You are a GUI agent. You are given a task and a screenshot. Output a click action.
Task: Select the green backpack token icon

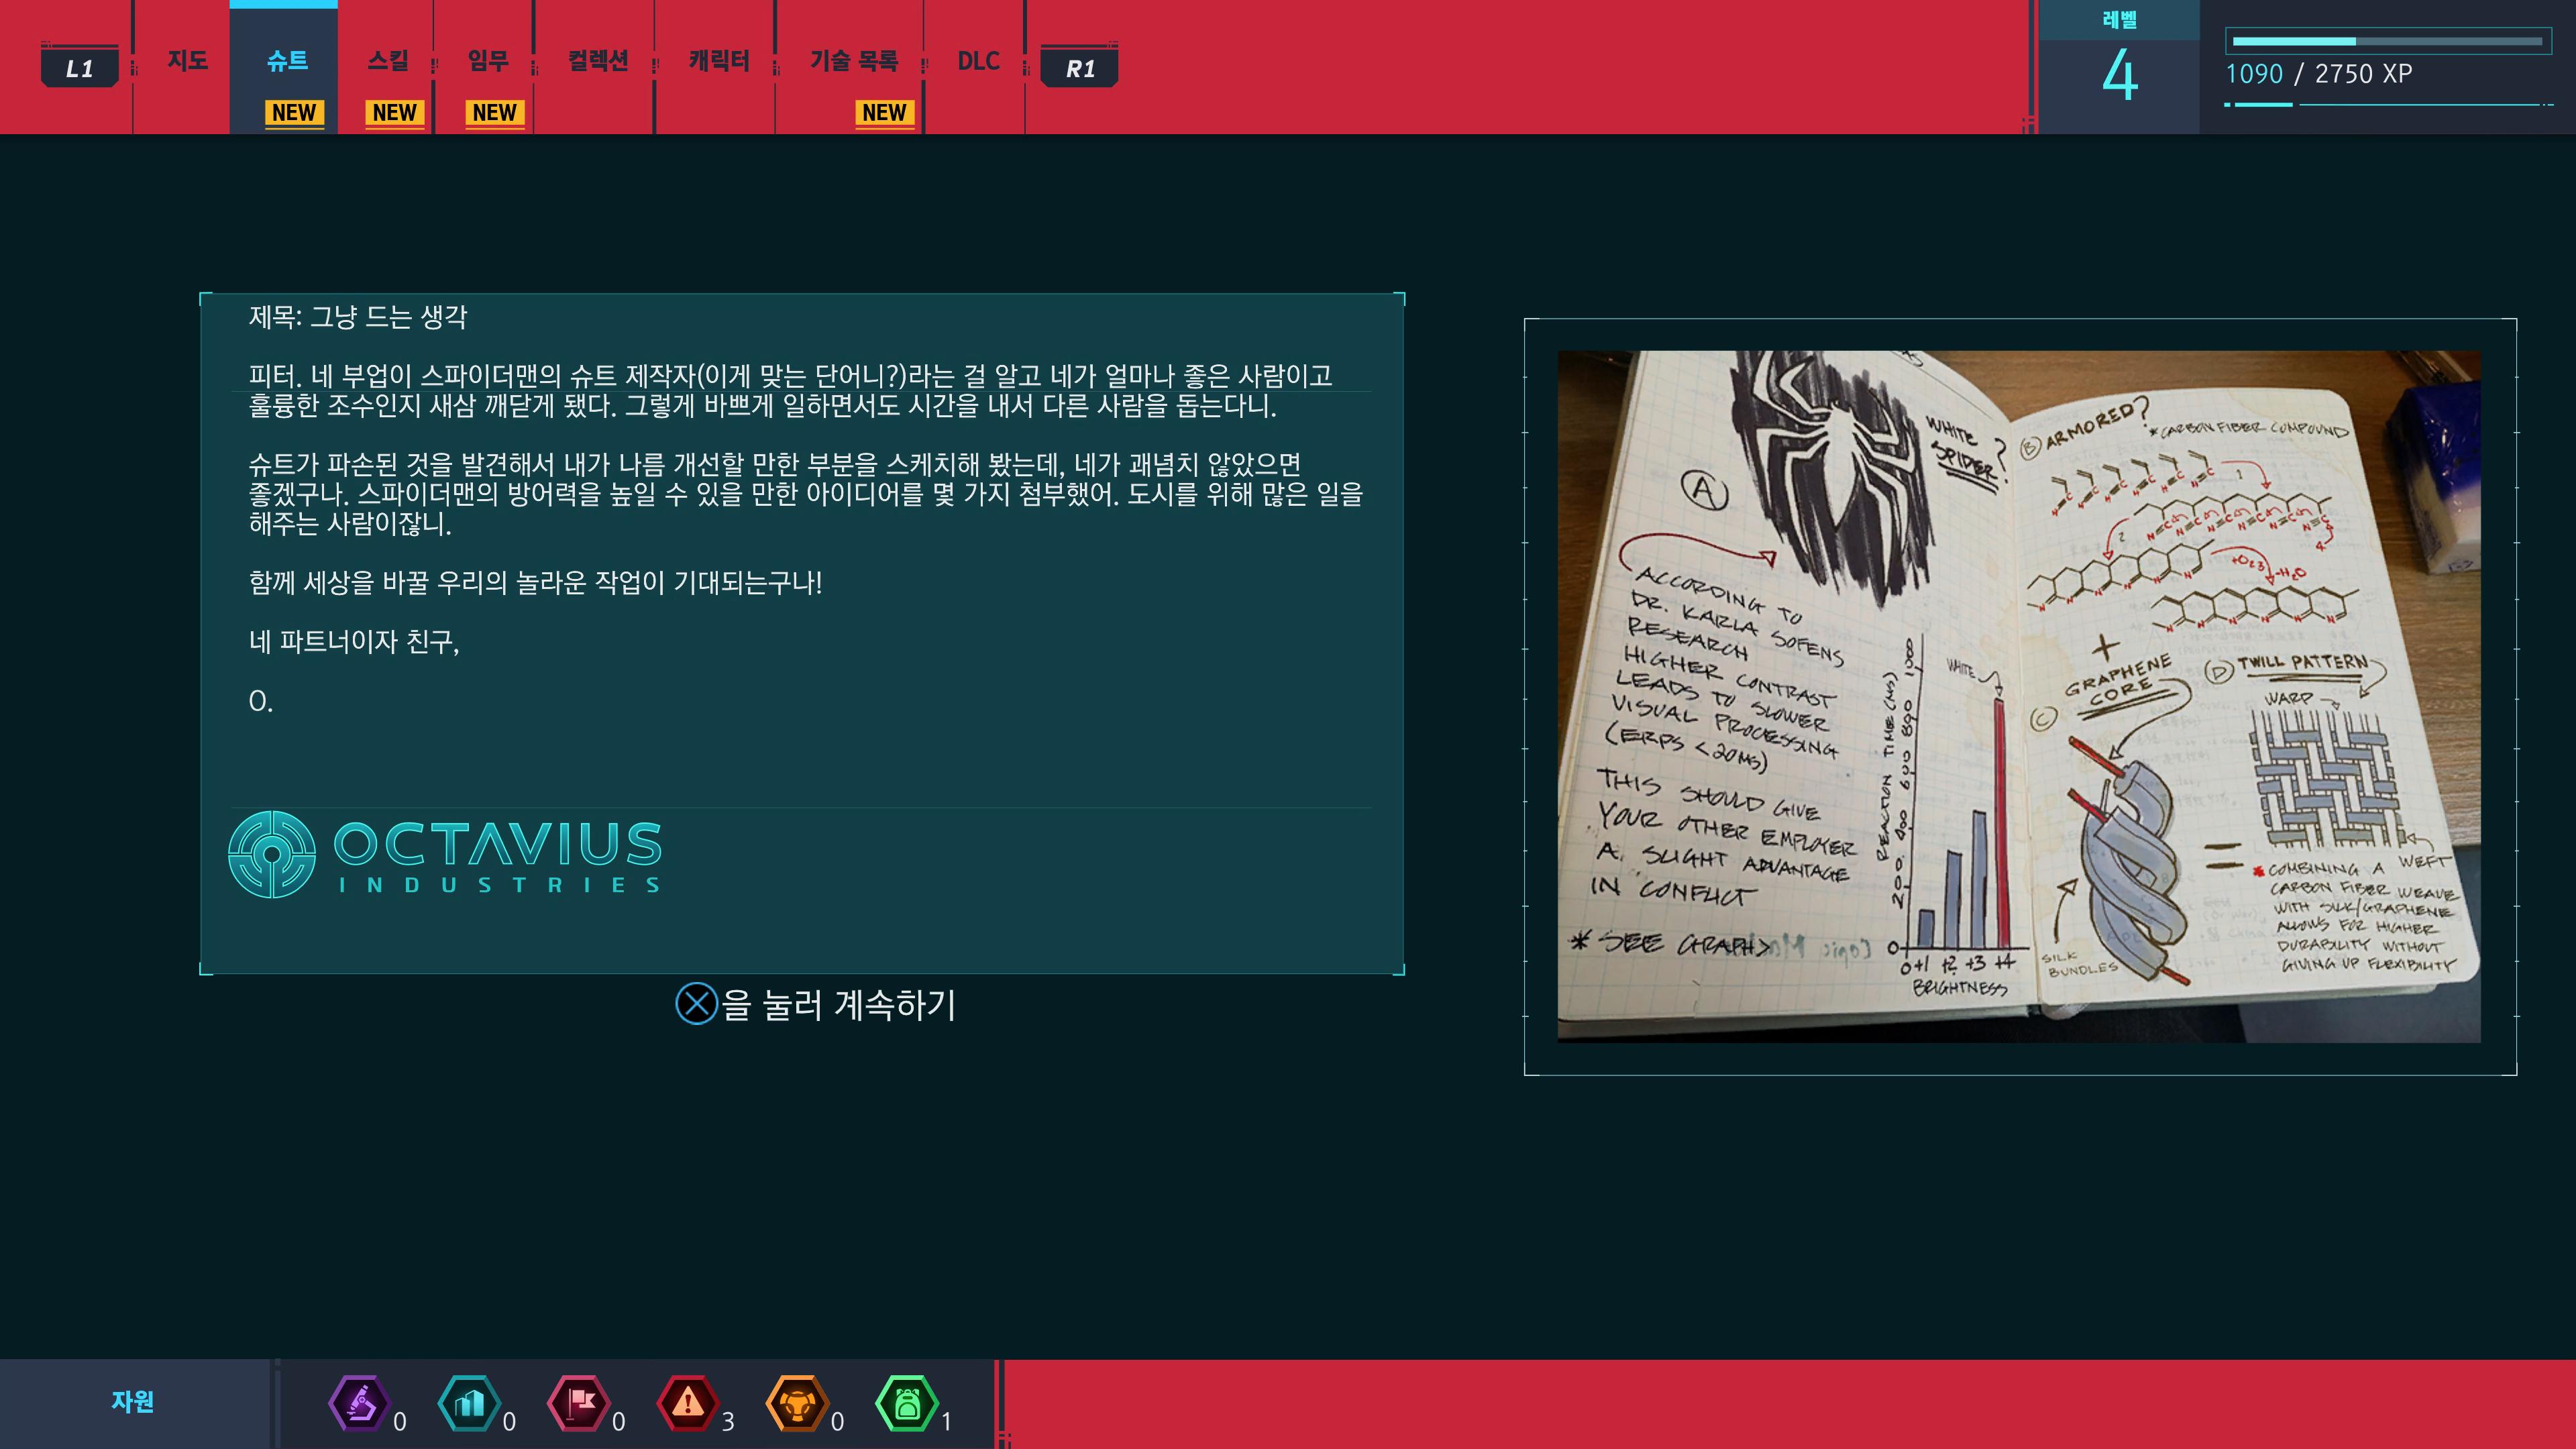click(907, 1404)
